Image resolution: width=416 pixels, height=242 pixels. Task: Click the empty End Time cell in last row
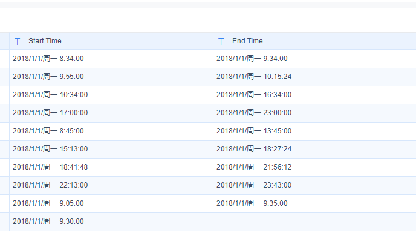(314, 221)
